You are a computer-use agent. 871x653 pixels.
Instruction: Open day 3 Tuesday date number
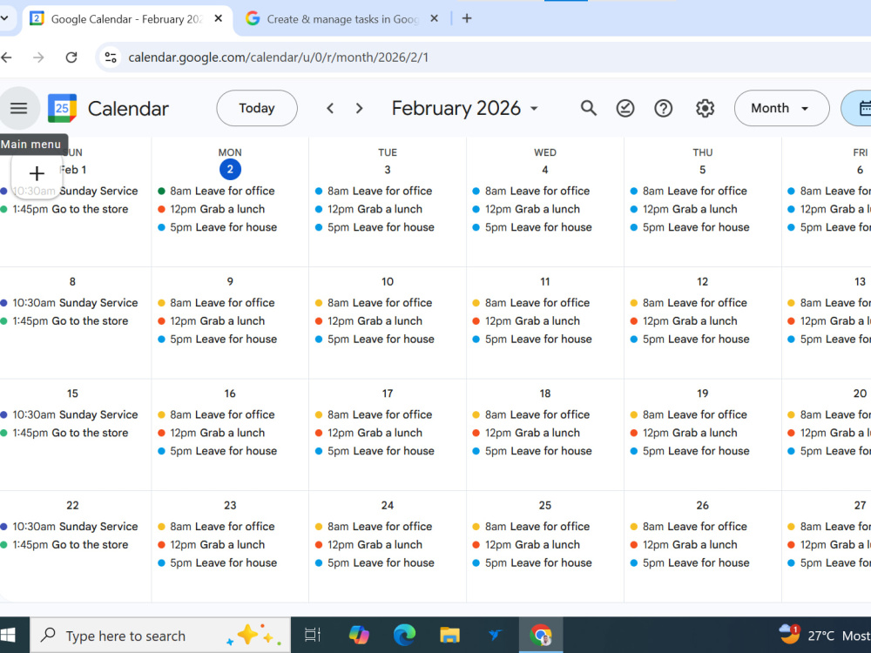coord(388,170)
